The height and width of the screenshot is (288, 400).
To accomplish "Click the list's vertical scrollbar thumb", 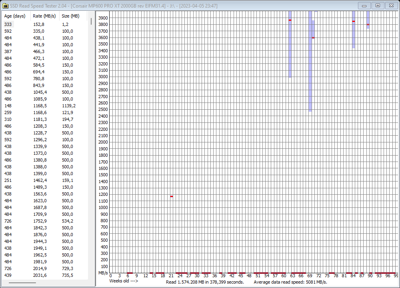I will click(91, 22).
